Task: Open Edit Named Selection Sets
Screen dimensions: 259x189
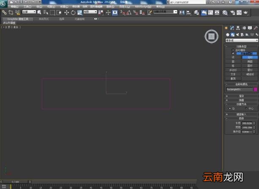Action: click(x=150, y=13)
